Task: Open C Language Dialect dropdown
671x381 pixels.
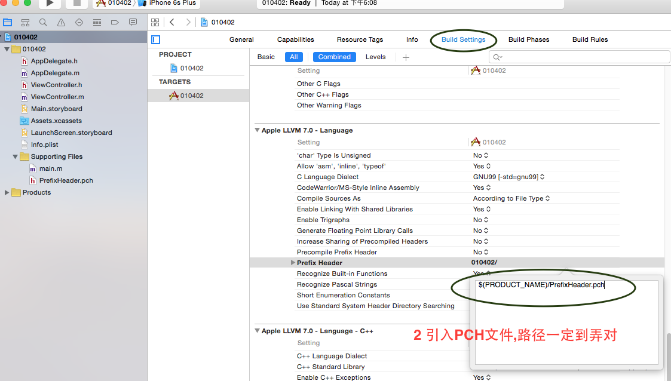Action: 508,177
